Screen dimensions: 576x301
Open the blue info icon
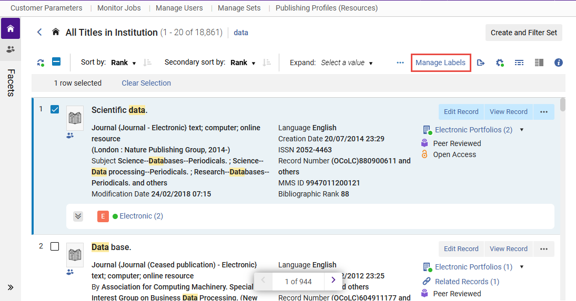pos(558,63)
